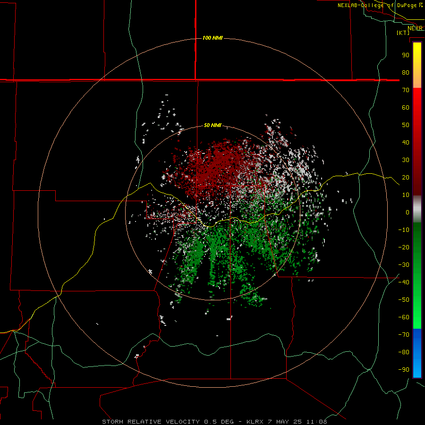
Task: Click the STORM RELATIVE VELOCITY caption text
Action: pos(152,422)
